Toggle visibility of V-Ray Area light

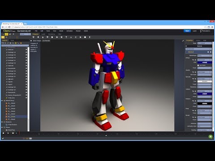pyautogui.click(x=26, y=98)
